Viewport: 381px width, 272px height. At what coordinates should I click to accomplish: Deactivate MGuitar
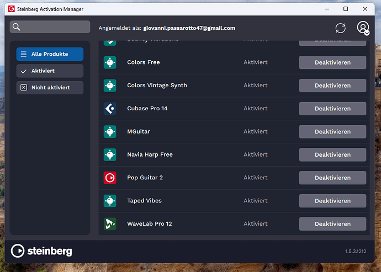pos(332,132)
